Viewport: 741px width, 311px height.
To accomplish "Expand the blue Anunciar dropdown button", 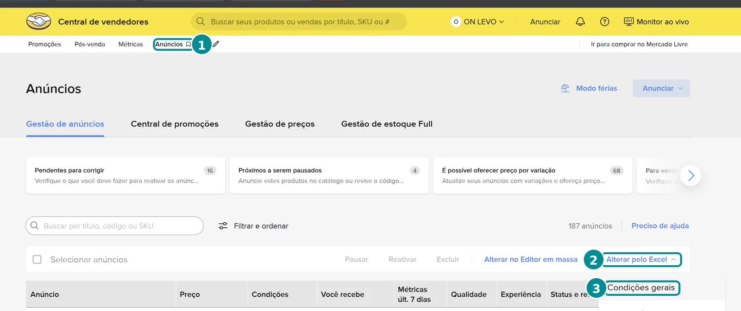I will coord(661,88).
